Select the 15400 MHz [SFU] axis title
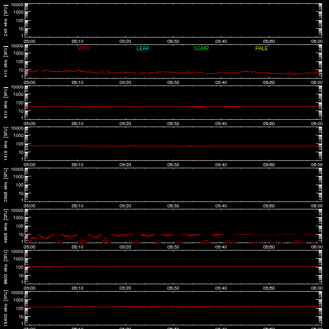 tap(5, 308)
